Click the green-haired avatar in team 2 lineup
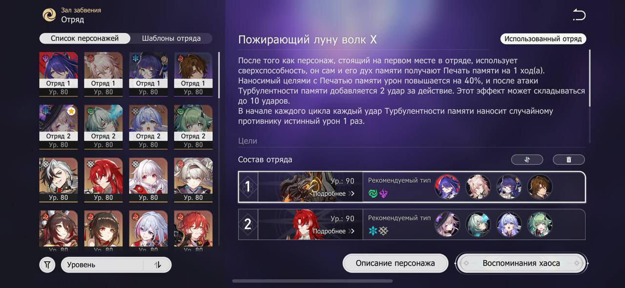Viewport: 625px width, 288px height. 540,224
